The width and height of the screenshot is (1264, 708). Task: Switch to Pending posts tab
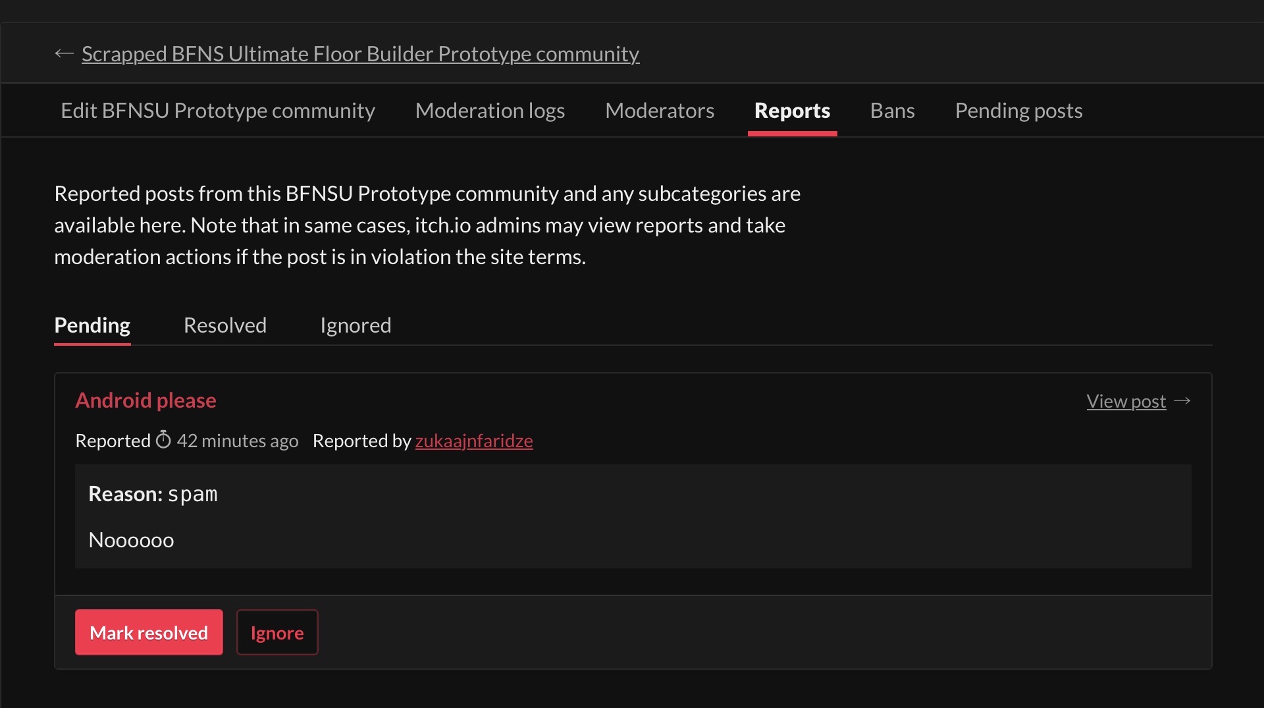(1018, 111)
